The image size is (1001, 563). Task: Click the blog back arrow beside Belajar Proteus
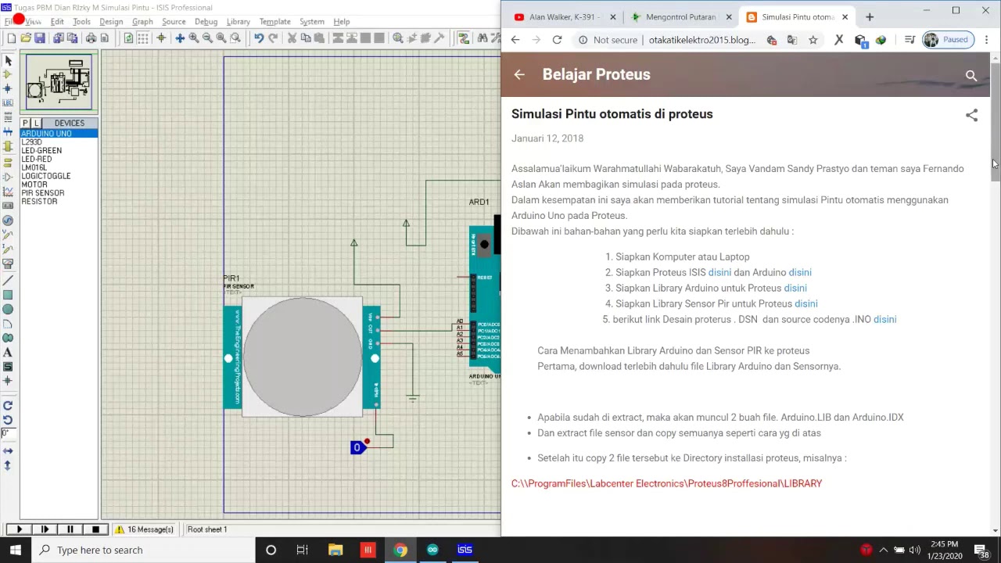click(x=519, y=74)
